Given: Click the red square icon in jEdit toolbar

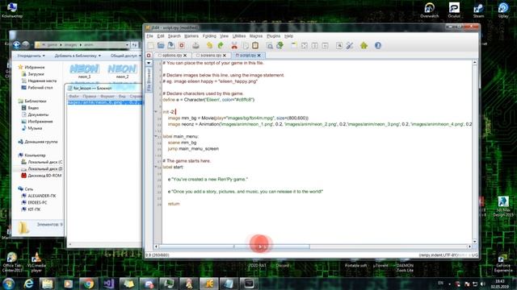Looking at the screenshot, I should coord(181,46).
